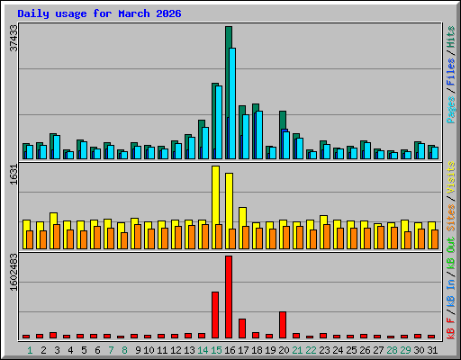Click the cyan pages bar for day 3

click(57, 147)
